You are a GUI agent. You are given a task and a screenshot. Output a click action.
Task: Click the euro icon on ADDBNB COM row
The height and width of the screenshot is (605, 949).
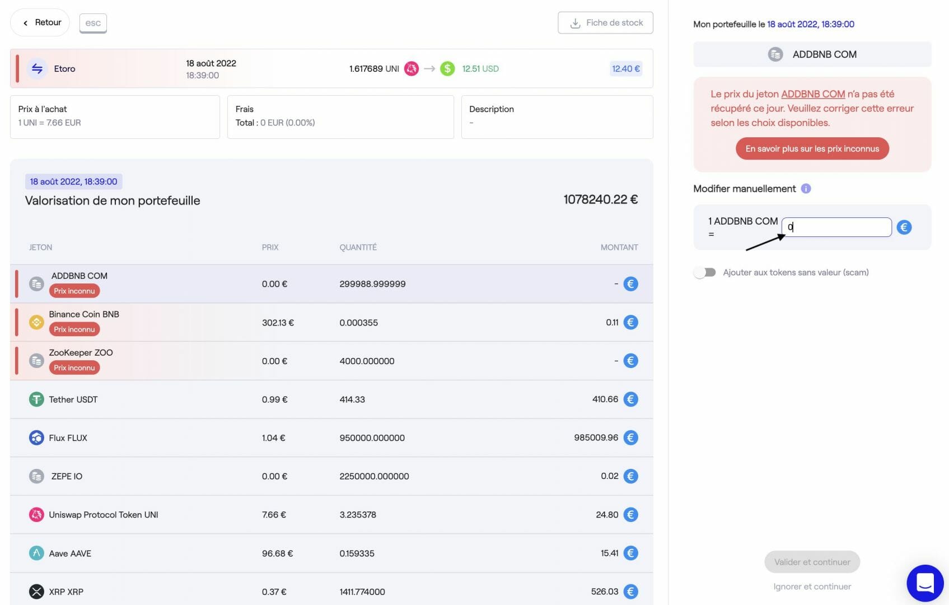point(631,284)
